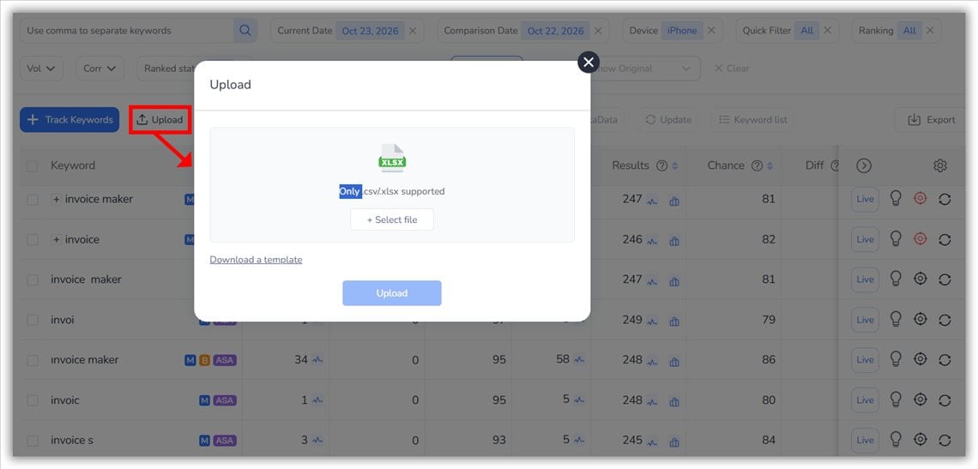Click the Update button
Screen dimensions: 978x469
668,120
